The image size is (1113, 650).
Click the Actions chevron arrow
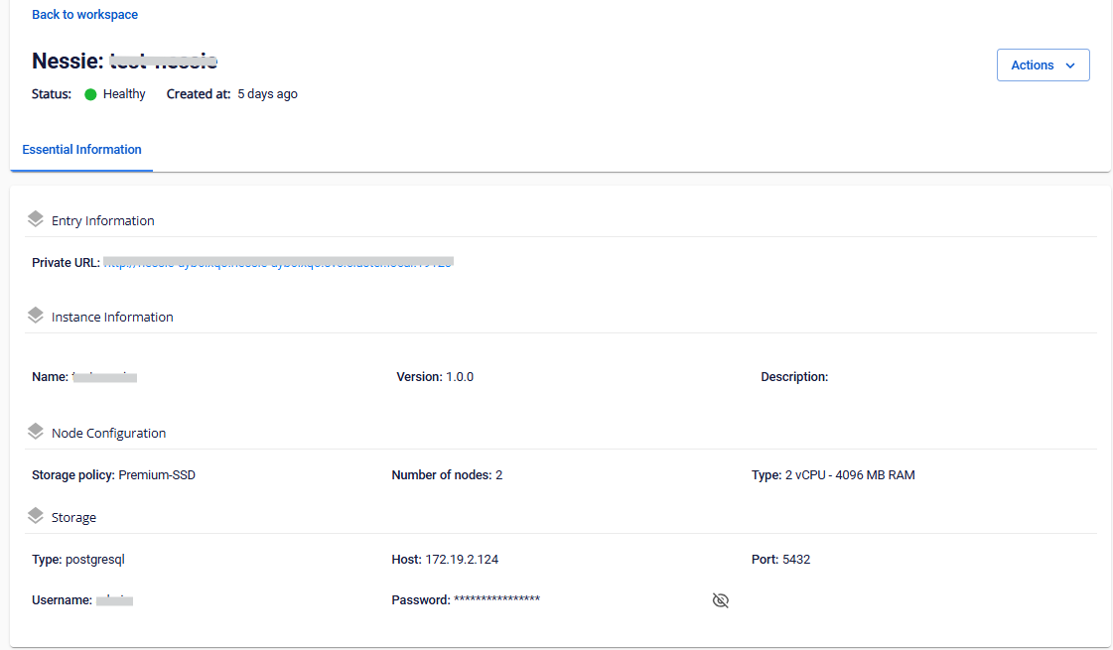1070,65
